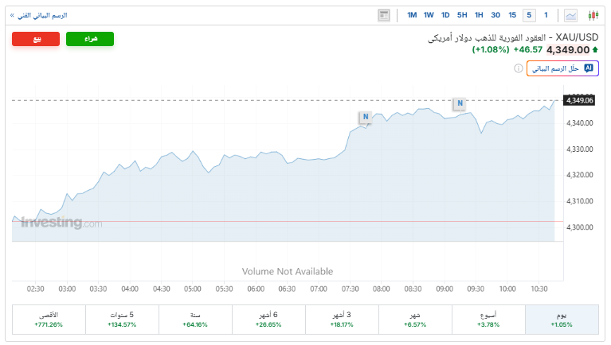Select the 1-minute chart interval
611x345 pixels.
click(x=546, y=15)
